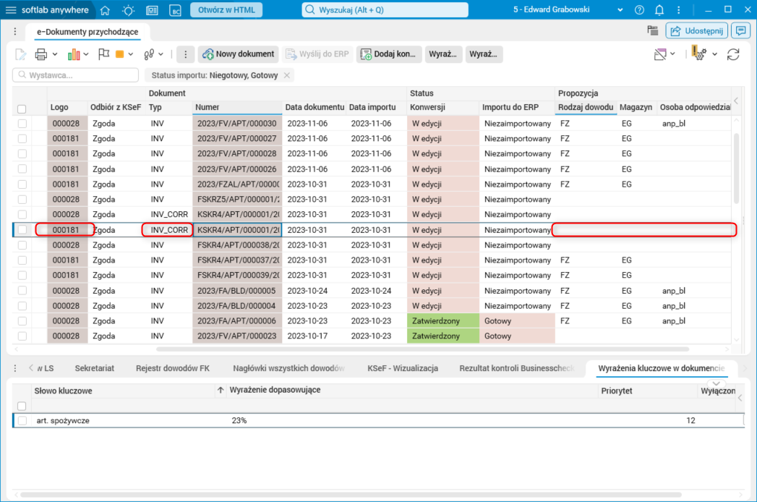
Task: Click the Udostępnij button
Action: tap(696, 30)
